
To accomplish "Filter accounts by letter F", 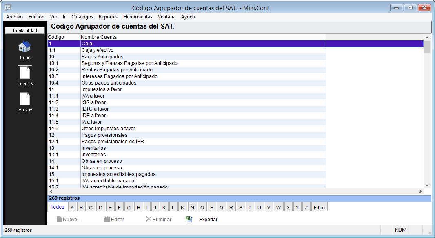I will click(119, 207).
